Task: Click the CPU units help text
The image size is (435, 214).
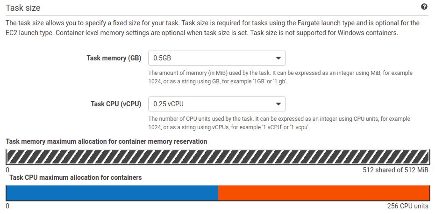Action: coord(279,123)
